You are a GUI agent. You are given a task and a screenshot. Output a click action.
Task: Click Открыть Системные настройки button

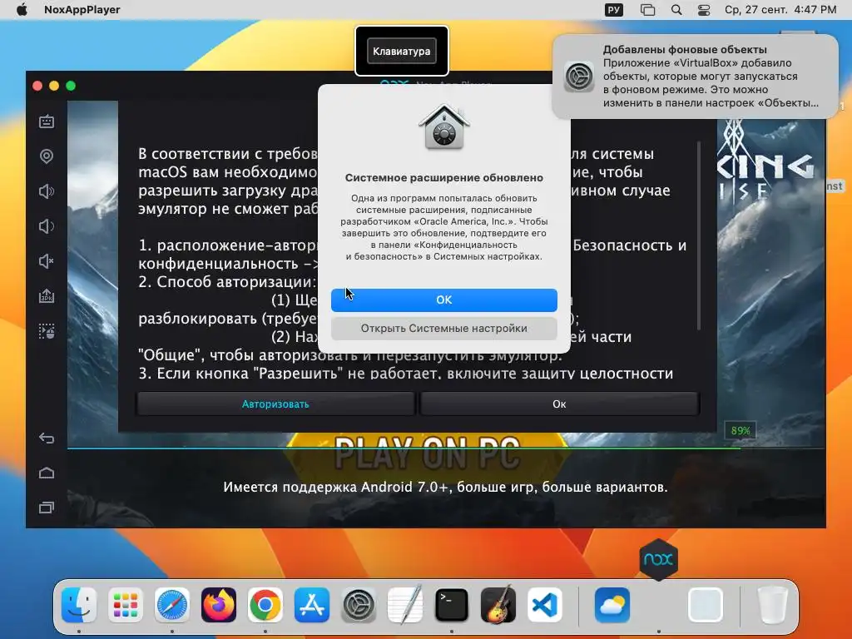444,328
